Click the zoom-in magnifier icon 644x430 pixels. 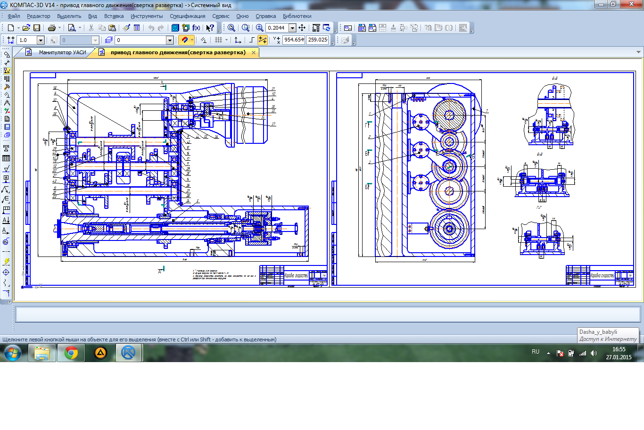tap(259, 28)
